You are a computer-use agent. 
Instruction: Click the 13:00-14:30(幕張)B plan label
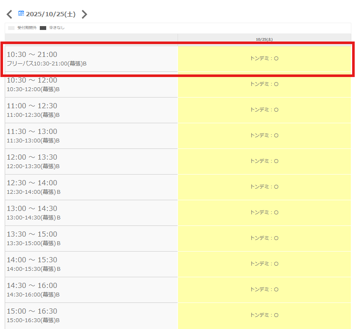pos(33,218)
